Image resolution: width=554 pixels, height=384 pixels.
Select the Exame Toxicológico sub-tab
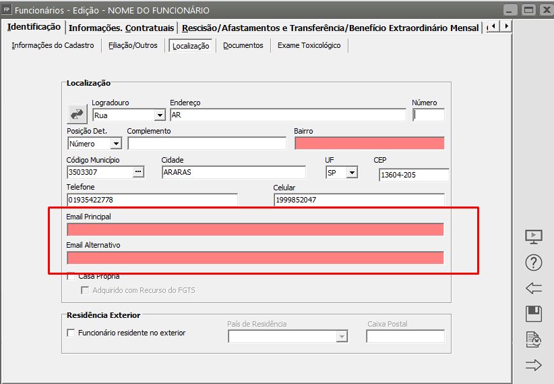(309, 46)
